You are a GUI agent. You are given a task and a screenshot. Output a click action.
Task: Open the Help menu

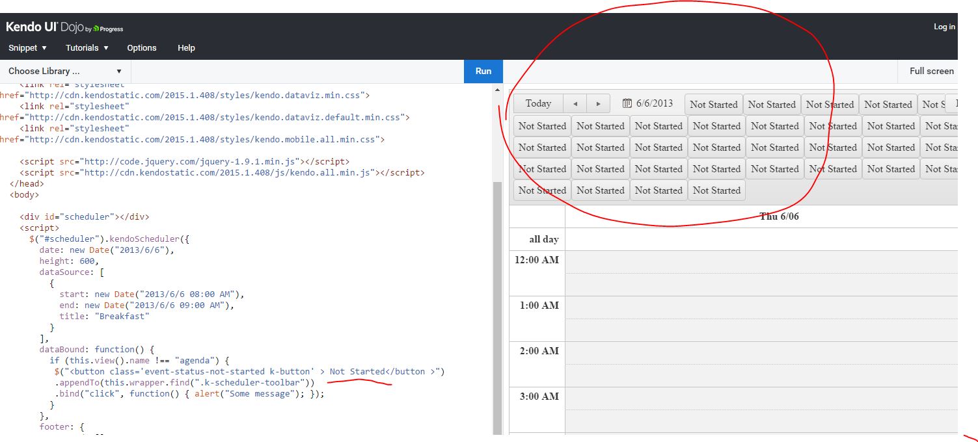tap(186, 48)
